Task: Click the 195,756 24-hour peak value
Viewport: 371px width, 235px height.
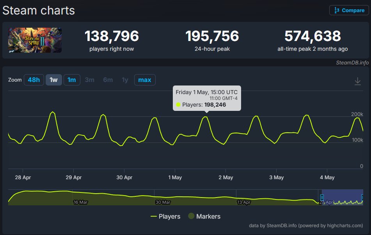Action: pos(212,36)
